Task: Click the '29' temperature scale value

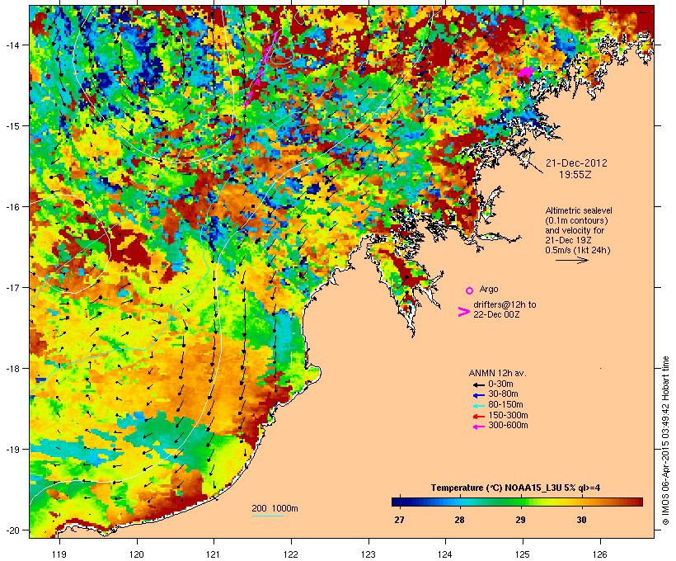Action: (x=520, y=520)
